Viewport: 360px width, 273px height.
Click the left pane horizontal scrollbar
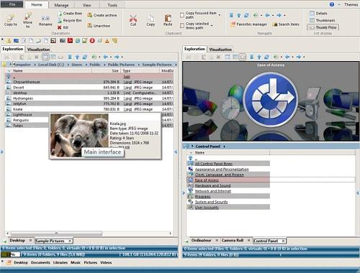tap(57, 233)
